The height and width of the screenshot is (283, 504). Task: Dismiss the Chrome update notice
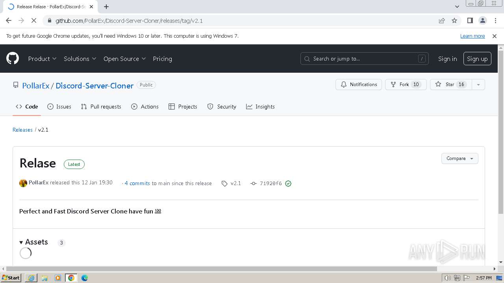495,36
